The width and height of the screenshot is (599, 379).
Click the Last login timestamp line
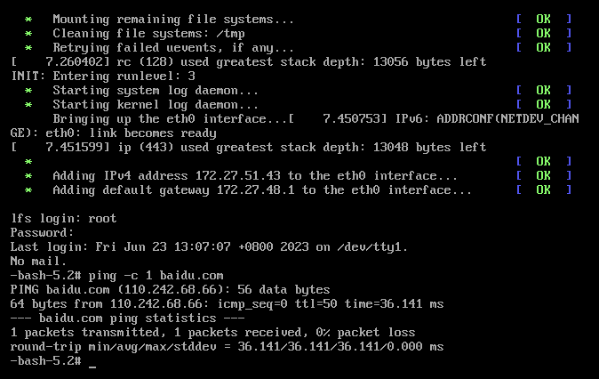209,247
